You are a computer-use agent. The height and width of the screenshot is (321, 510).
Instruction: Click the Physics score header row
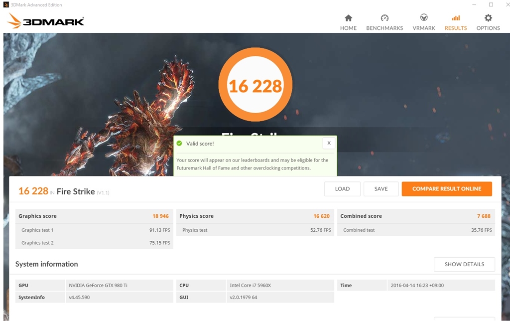point(255,216)
